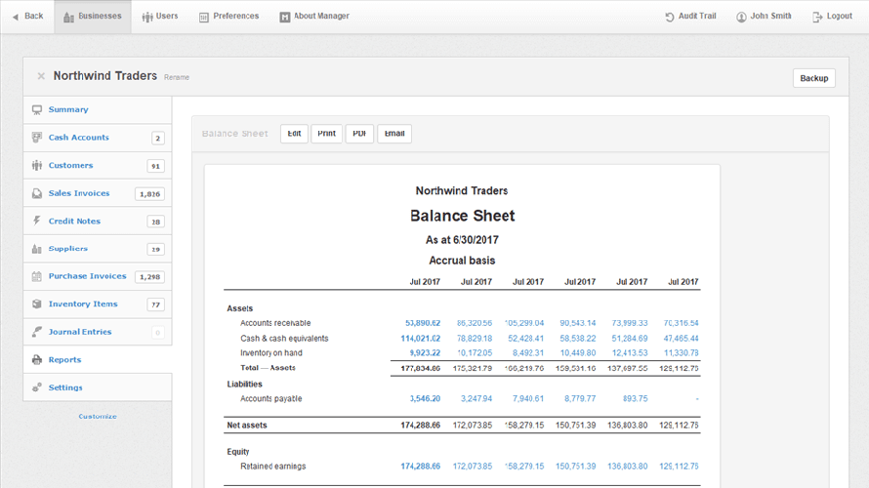Viewport: 869px width, 488px height.
Task: Click the Credit Notes lightning icon
Action: click(37, 222)
